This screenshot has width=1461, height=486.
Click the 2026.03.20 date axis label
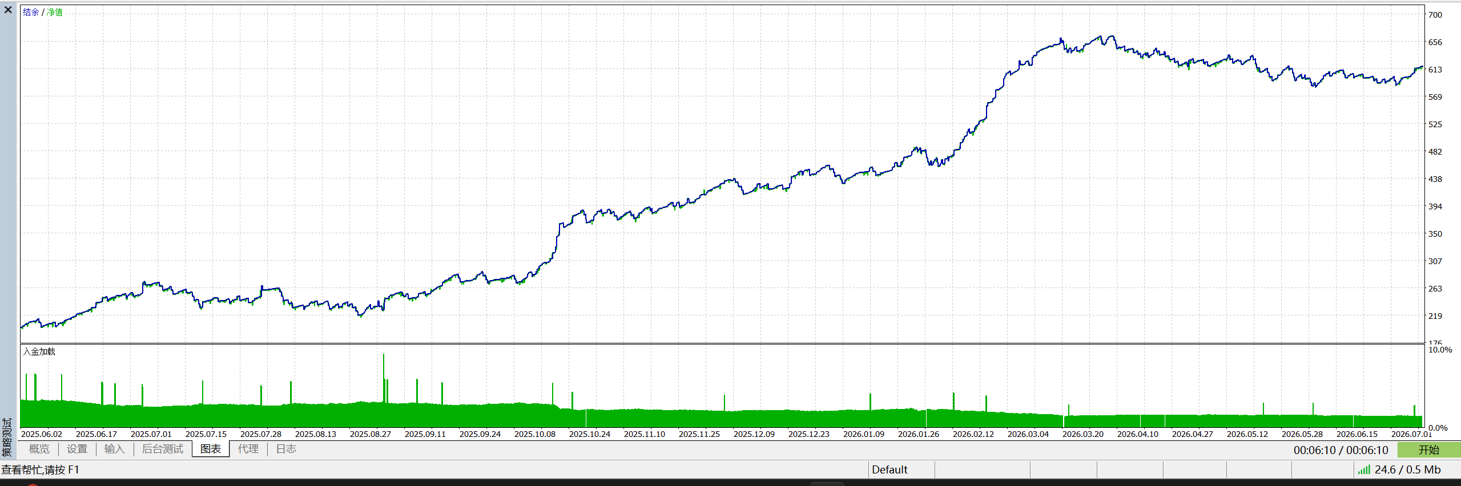(1083, 434)
